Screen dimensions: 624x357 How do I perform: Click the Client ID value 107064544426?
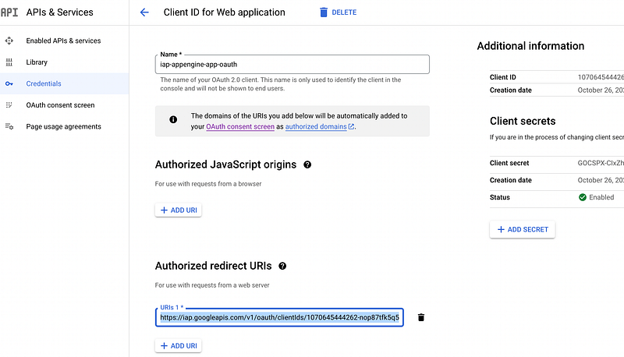click(601, 77)
